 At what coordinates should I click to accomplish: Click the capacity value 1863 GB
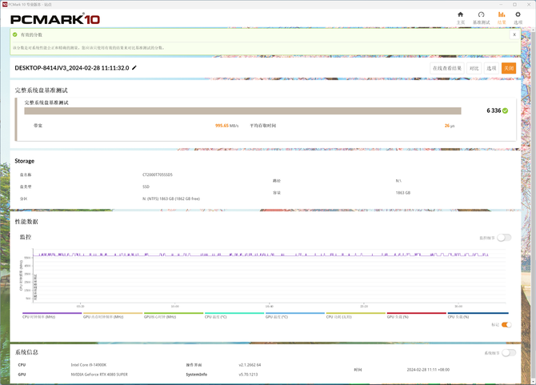point(402,193)
